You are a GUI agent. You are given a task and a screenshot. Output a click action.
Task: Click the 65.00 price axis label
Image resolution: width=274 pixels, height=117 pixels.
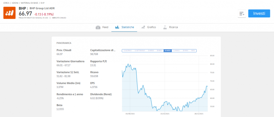pyautogui.click(x=212, y=90)
